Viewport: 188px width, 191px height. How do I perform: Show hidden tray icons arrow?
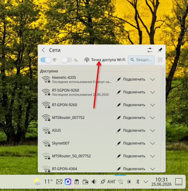tap(146, 181)
